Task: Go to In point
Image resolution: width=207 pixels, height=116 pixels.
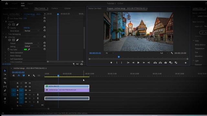Action: [x=128, y=63]
